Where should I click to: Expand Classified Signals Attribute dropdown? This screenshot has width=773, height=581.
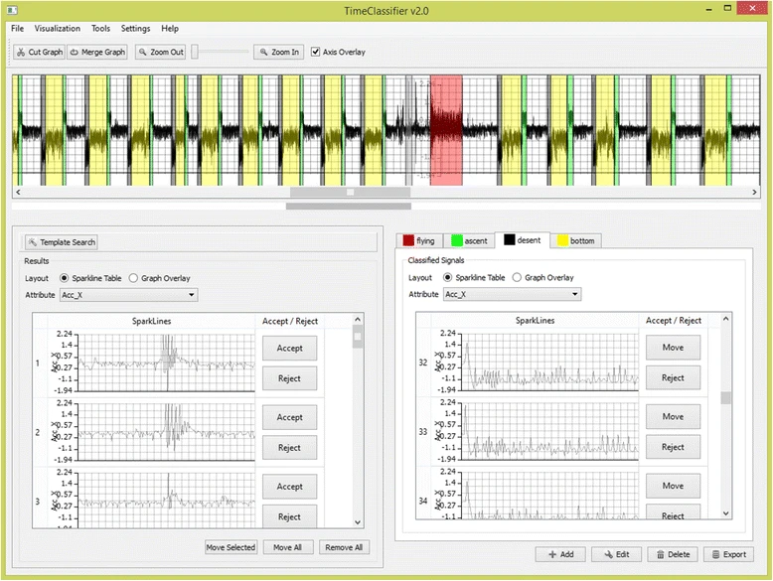coord(513,294)
